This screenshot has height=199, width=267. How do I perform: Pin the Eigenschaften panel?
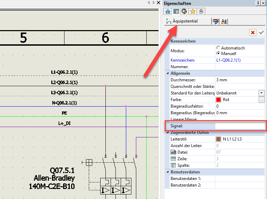(258, 3)
